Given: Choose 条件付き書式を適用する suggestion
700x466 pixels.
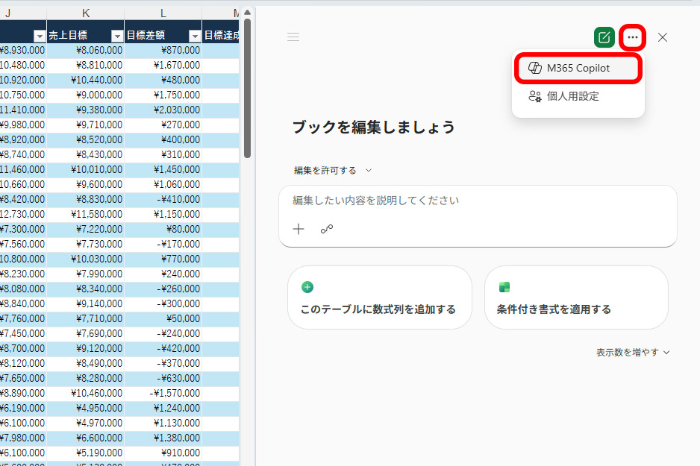Looking at the screenshot, I should tap(576, 297).
